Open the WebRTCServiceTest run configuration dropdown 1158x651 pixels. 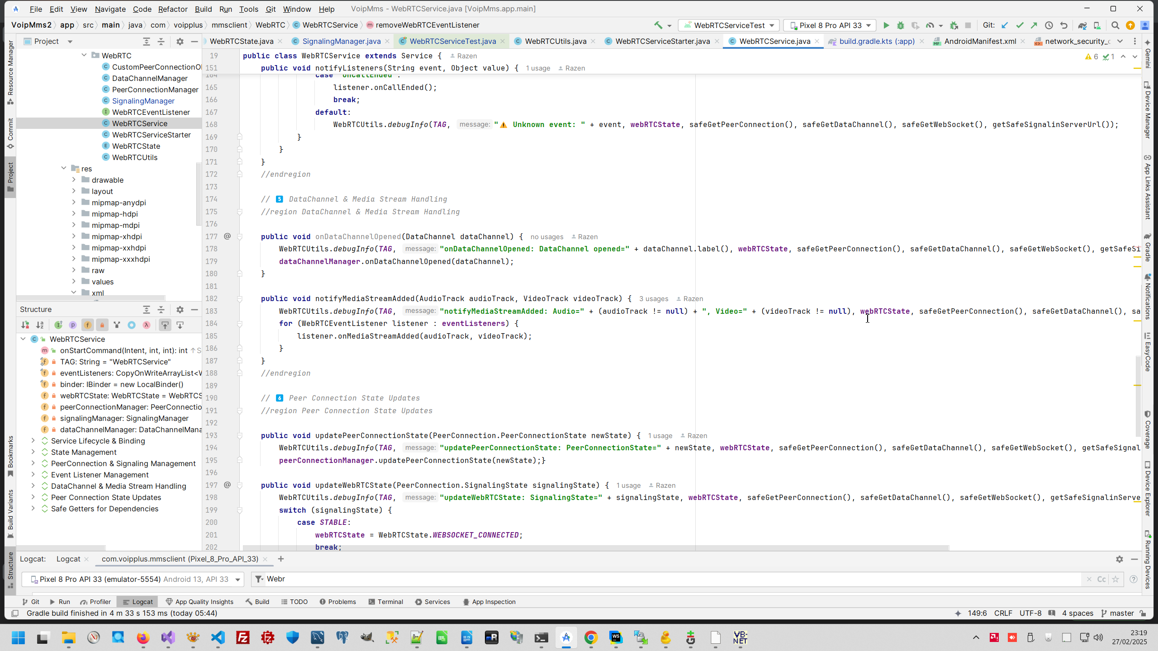tap(729, 25)
